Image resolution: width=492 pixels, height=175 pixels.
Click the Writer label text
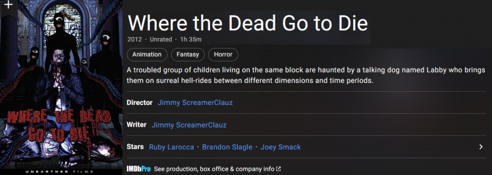(x=136, y=125)
